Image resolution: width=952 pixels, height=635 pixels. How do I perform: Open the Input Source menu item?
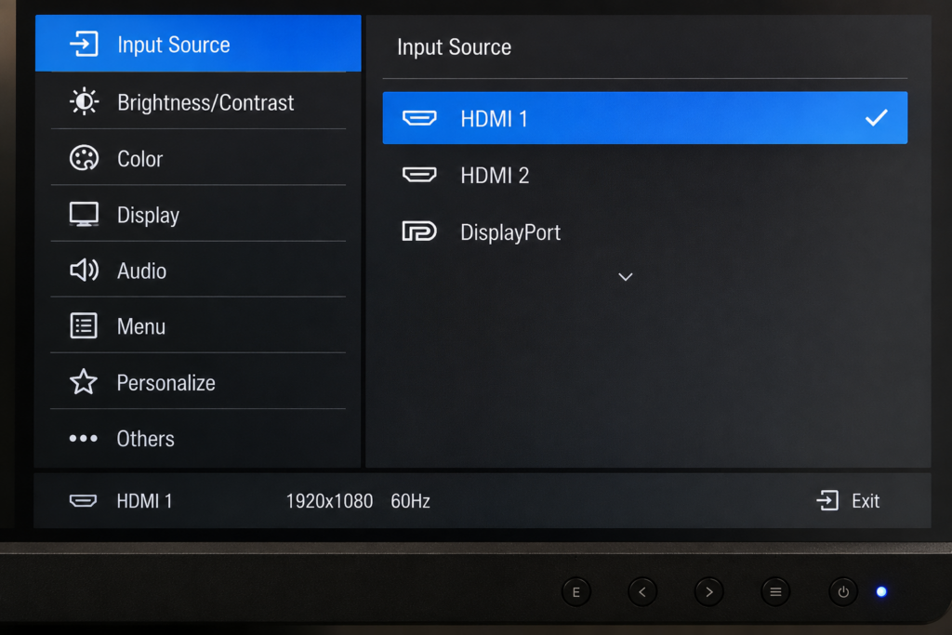pos(198,44)
